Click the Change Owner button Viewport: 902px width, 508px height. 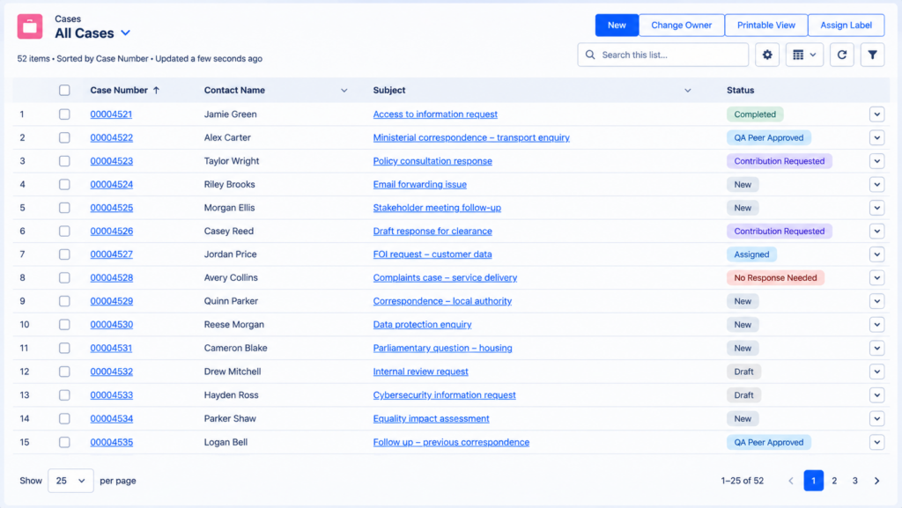pos(681,26)
